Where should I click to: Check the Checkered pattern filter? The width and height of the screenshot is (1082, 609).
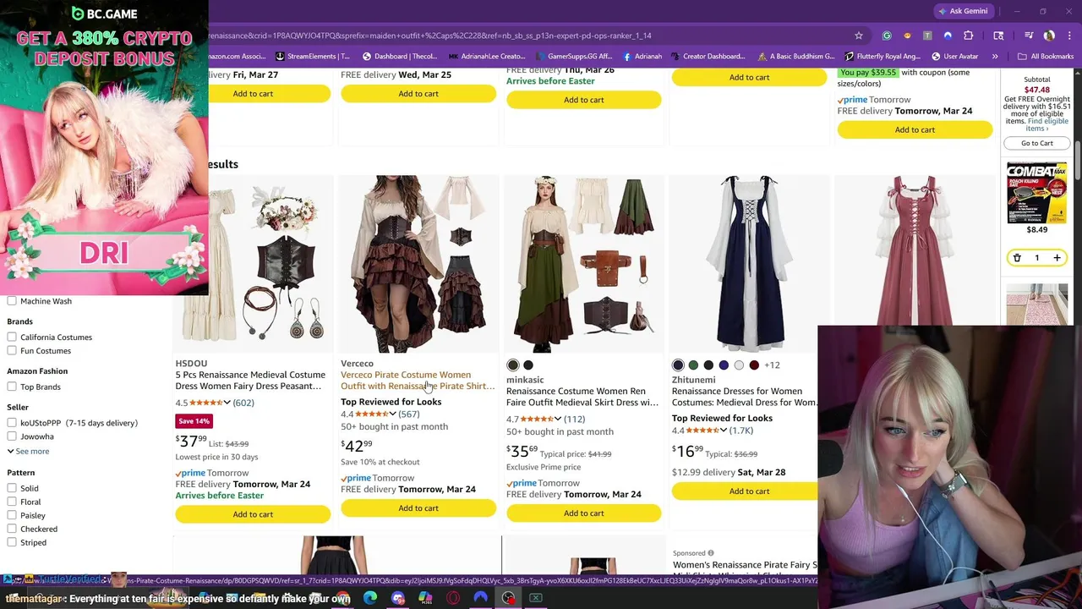click(x=12, y=529)
